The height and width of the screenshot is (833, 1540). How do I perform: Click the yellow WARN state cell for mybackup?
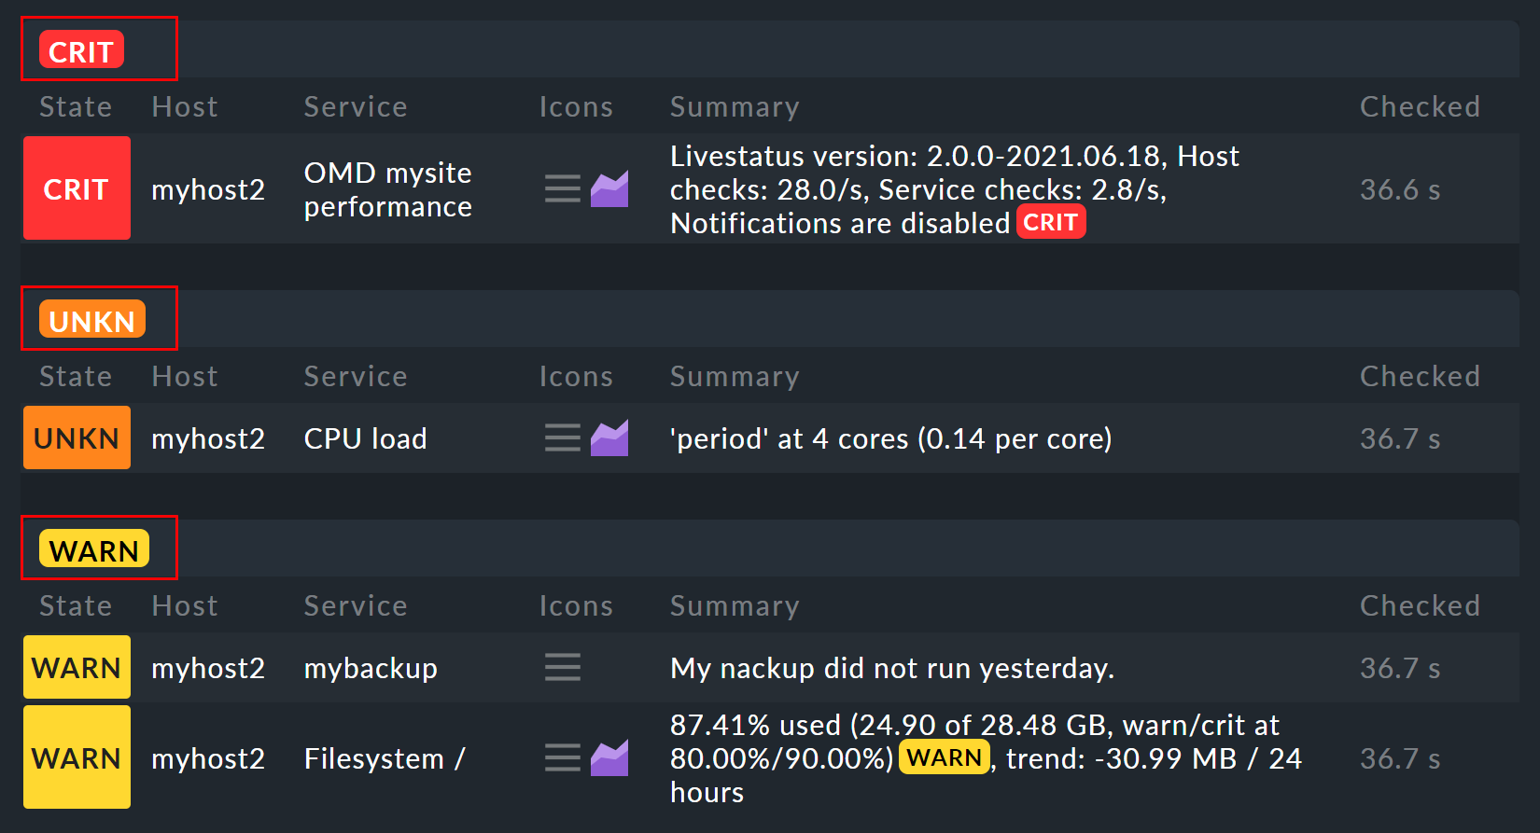click(x=77, y=668)
